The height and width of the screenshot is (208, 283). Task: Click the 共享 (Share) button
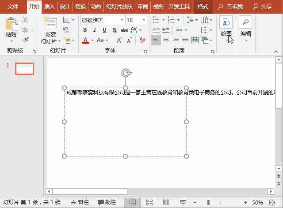pyautogui.click(x=263, y=7)
